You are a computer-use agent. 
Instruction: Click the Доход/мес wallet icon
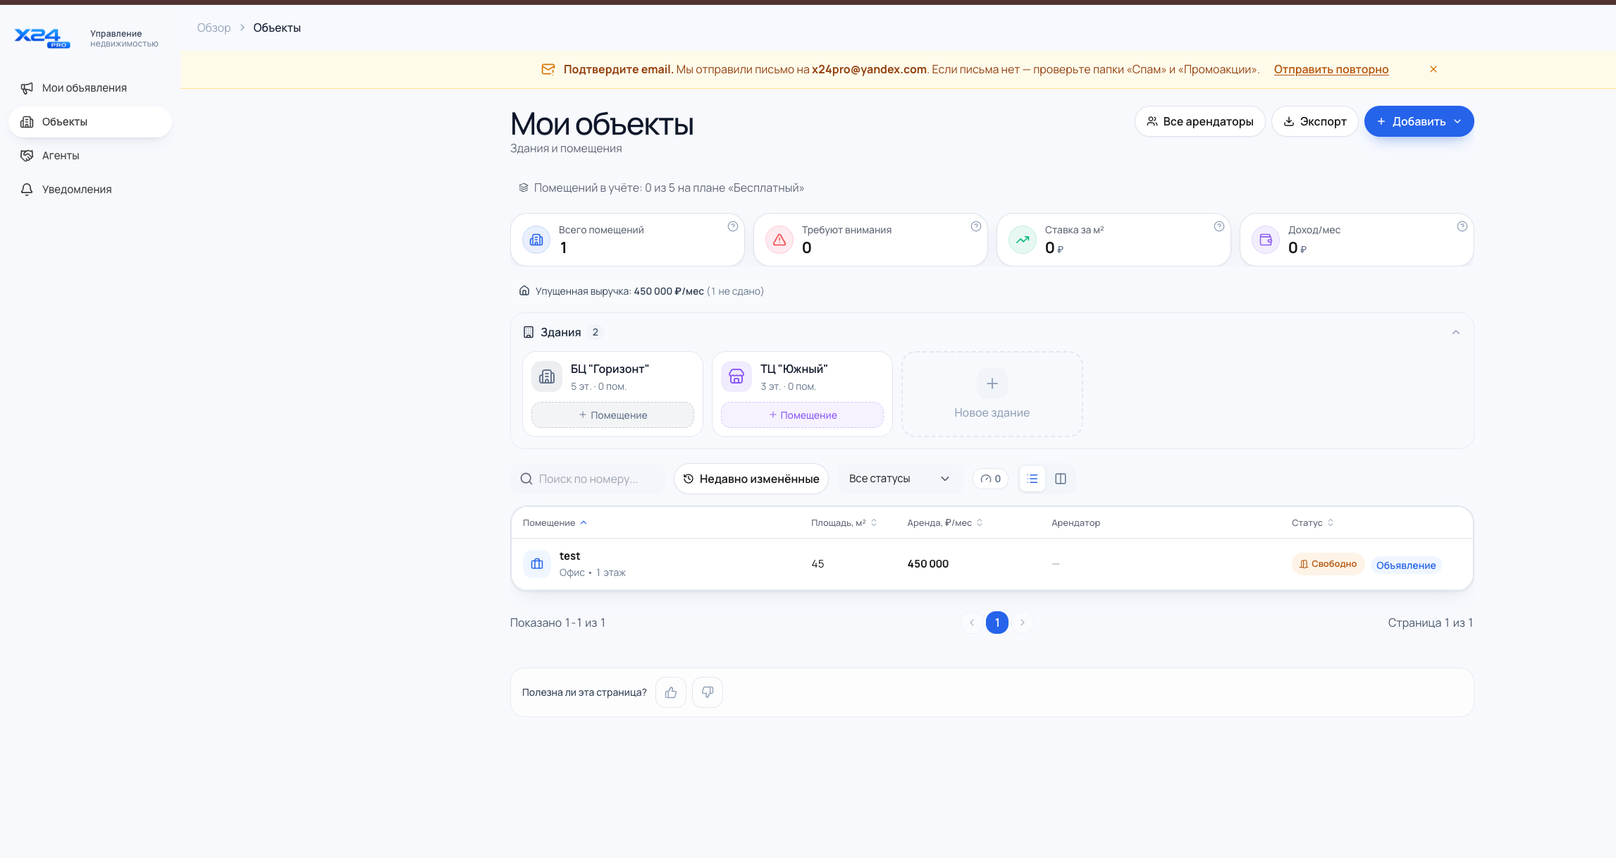pyautogui.click(x=1266, y=240)
